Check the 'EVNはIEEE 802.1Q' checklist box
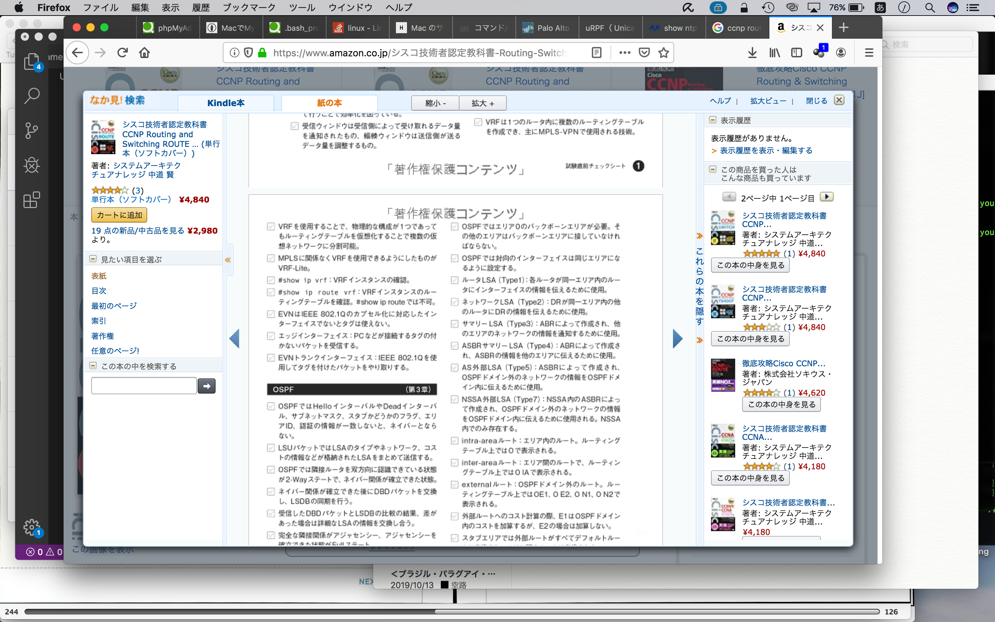This screenshot has height=622, width=995. pos(271,314)
